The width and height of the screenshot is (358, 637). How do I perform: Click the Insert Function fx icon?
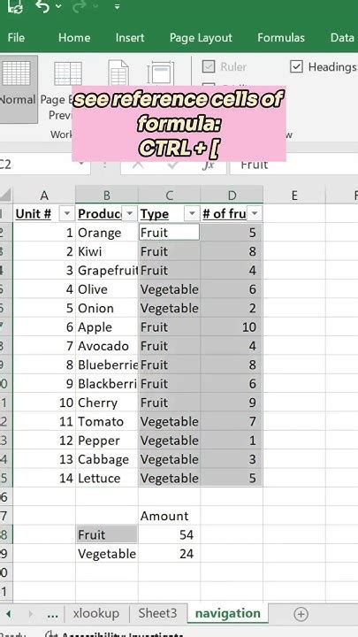[x=209, y=165]
